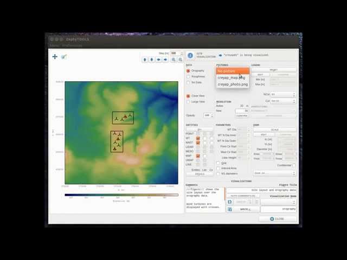Image resolution: width=347 pixels, height=260 pixels.
Task: Enable the WT diameters checkbox
Action: (x=218, y=174)
